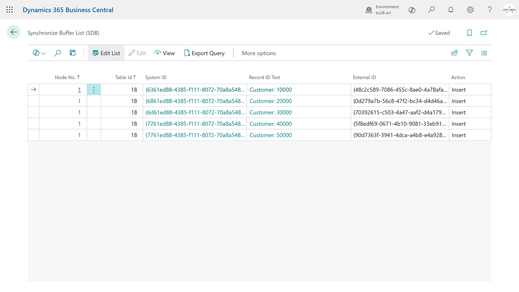The image size is (519, 292).
Task: Click the analyze mode icon in toolbar
Action: [73, 53]
